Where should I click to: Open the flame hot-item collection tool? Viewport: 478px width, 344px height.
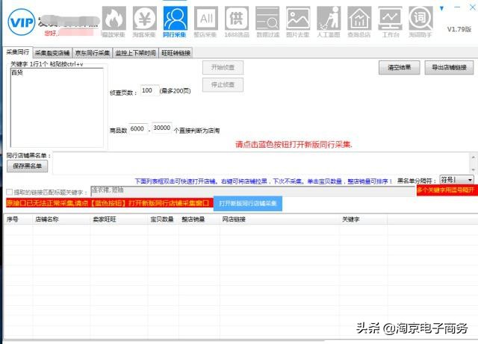coord(114,22)
